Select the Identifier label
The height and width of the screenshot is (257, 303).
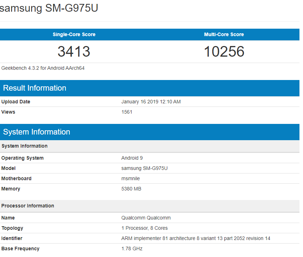click(x=12, y=238)
